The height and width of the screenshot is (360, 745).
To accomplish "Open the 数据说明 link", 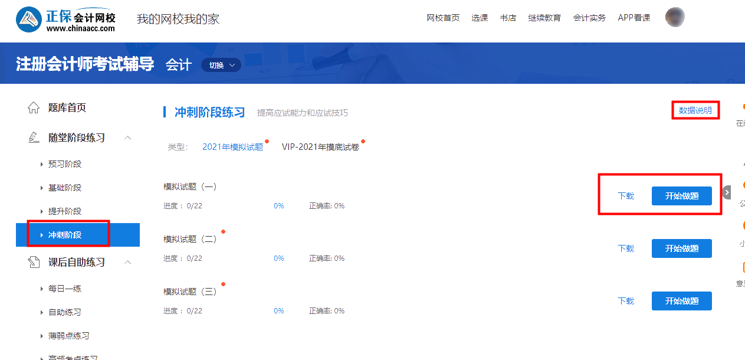I will [695, 110].
